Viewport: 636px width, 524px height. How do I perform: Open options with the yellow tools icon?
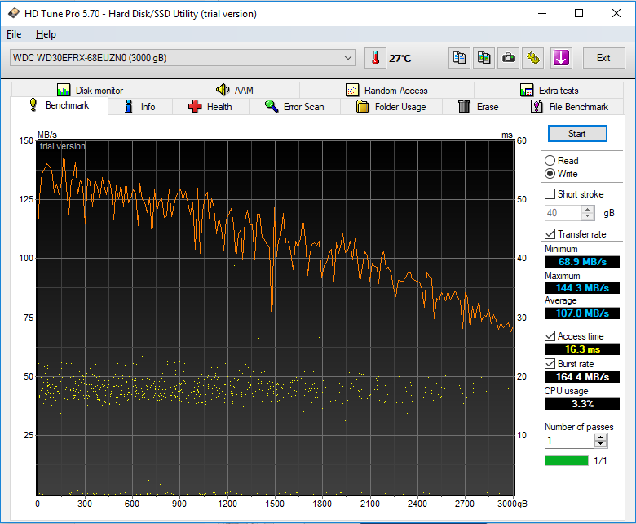pos(533,58)
